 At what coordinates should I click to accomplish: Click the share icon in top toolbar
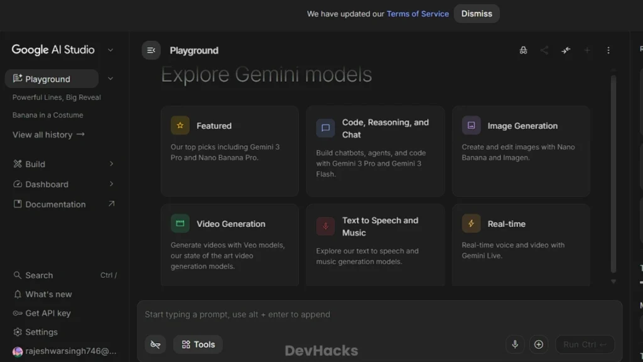coord(544,50)
